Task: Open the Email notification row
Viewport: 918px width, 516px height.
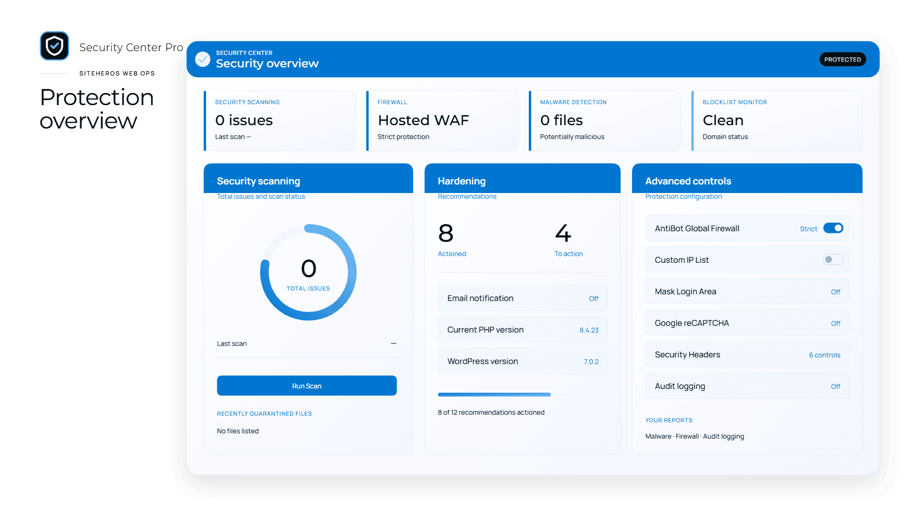Action: coord(523,298)
